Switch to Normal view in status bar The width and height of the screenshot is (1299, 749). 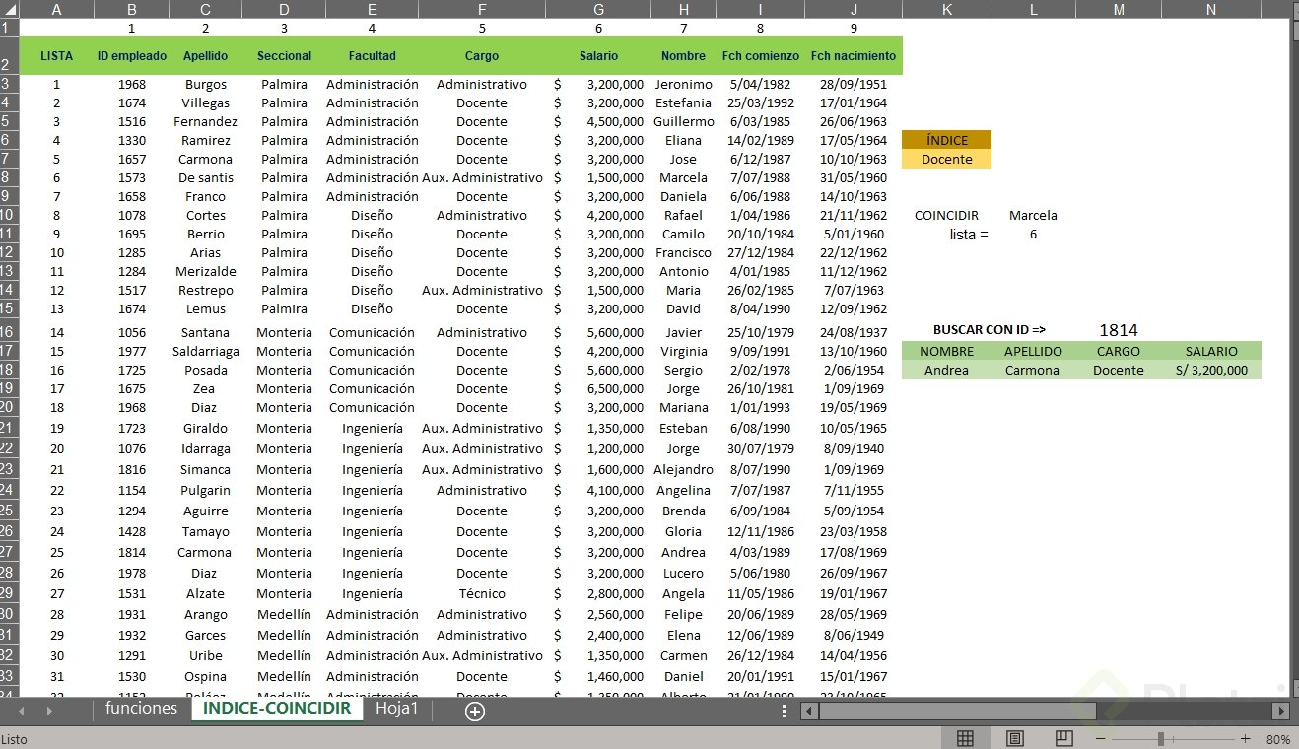(x=966, y=737)
